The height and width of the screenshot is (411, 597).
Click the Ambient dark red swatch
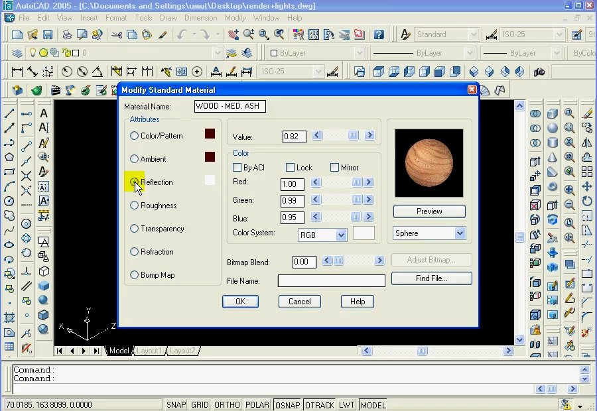[210, 157]
